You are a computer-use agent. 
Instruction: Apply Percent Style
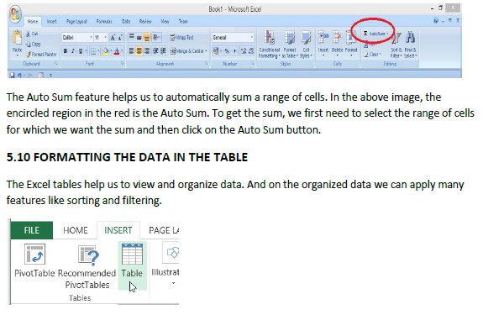tap(227, 50)
